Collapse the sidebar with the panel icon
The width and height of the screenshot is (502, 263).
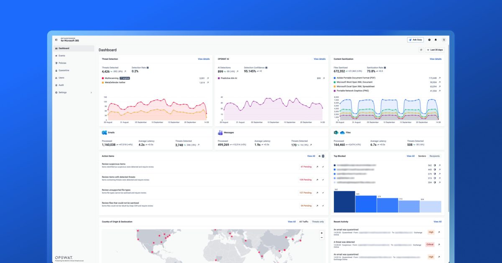[x=56, y=40]
